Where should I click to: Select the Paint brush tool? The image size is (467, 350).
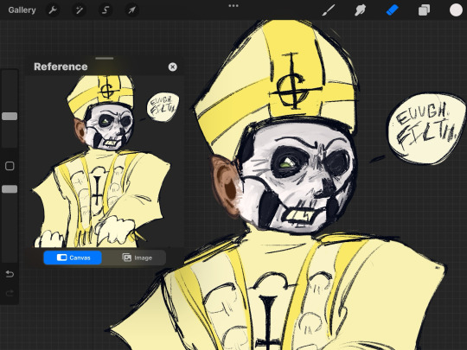point(329,10)
